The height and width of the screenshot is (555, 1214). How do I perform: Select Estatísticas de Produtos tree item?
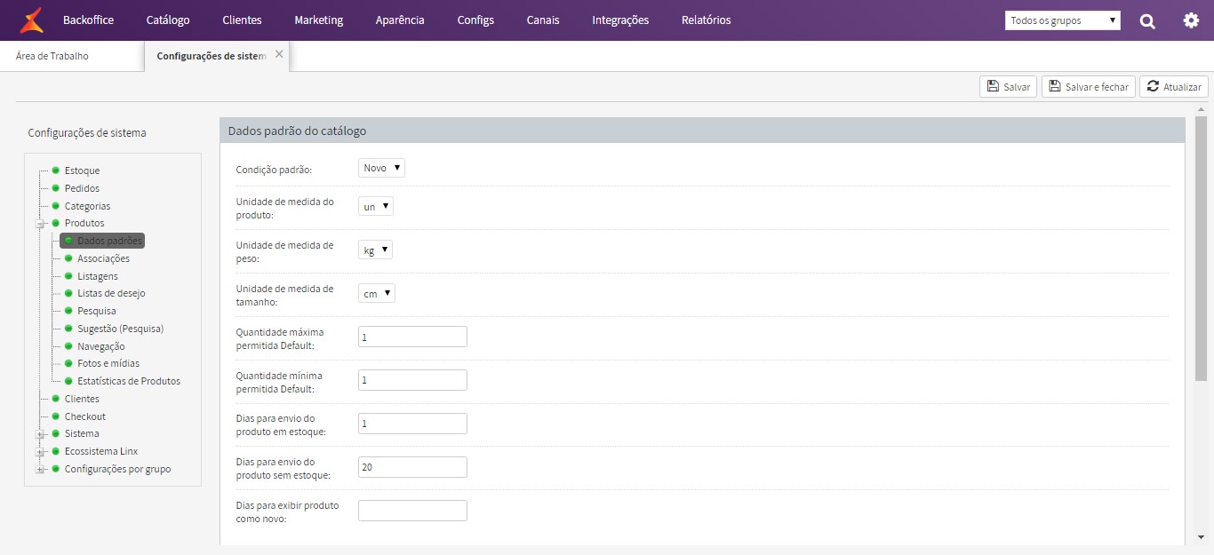coord(129,381)
